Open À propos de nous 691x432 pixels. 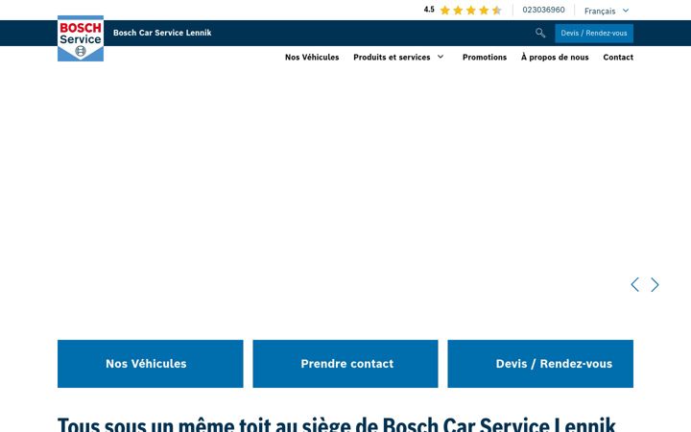pos(555,58)
